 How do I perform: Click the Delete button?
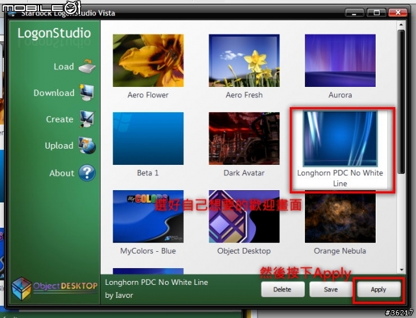(x=283, y=289)
